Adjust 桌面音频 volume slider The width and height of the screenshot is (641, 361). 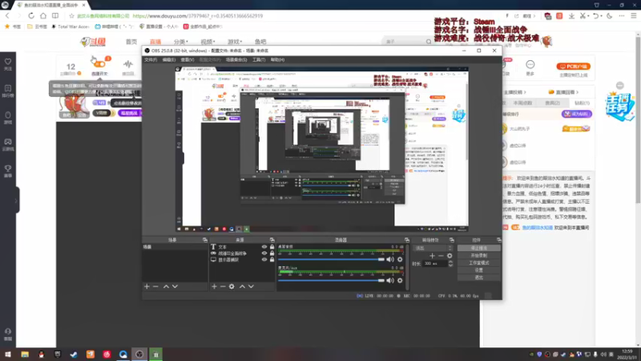tap(331, 259)
